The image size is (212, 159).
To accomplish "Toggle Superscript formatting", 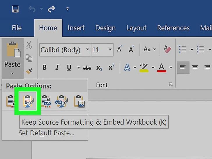I will (112, 67).
